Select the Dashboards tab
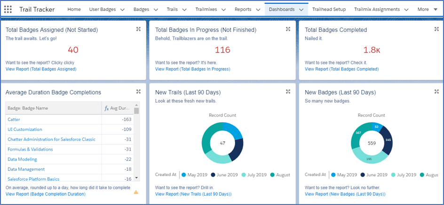The width and height of the screenshot is (444, 205). 282,9
